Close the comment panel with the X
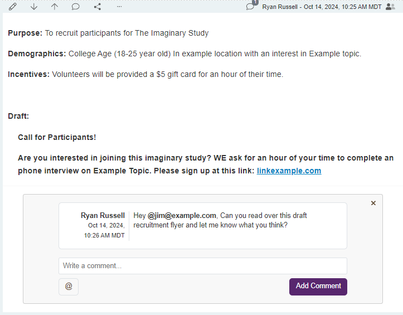403x315 pixels. [x=373, y=203]
